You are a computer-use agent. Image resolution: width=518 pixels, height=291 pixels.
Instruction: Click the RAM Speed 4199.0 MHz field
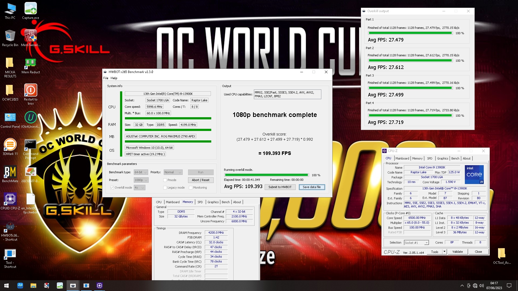tap(188, 125)
